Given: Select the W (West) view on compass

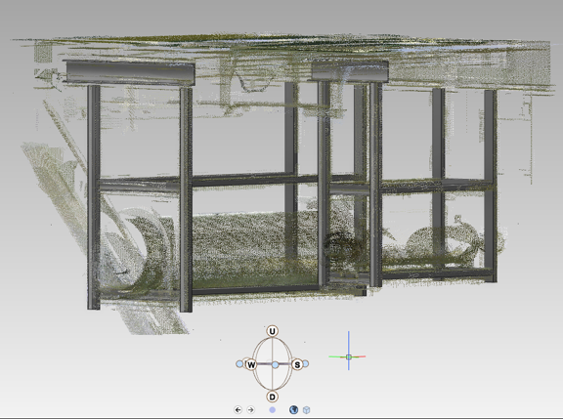Looking at the screenshot, I should (251, 365).
